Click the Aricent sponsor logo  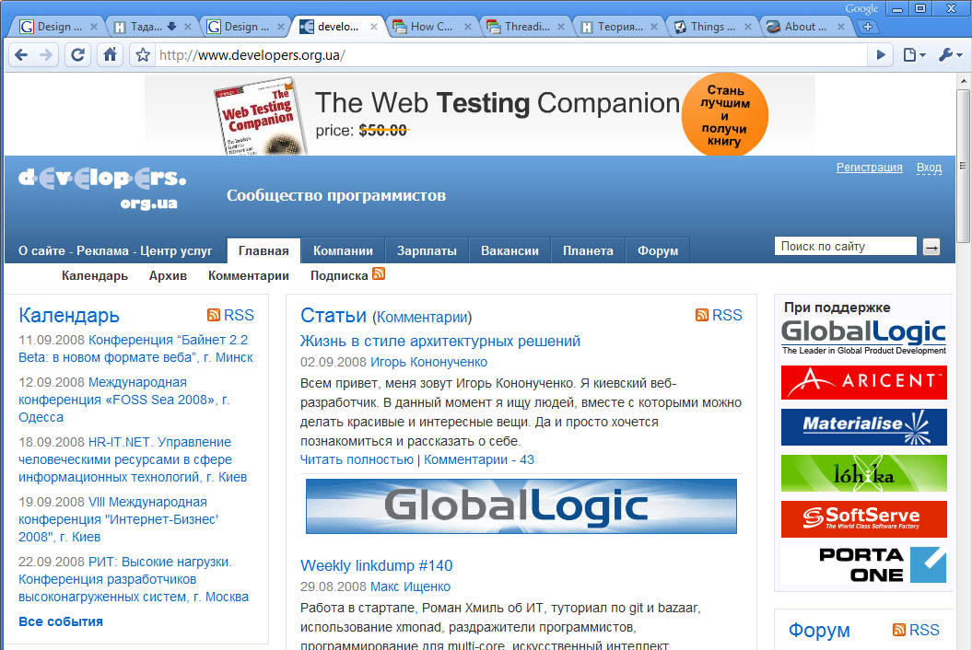(863, 382)
